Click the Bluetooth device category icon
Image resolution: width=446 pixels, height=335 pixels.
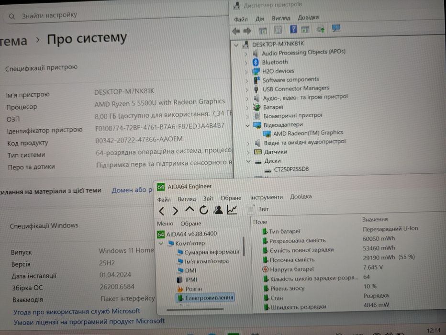[x=256, y=62]
